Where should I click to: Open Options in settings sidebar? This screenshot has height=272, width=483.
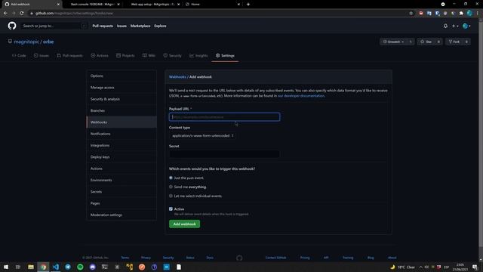[122, 76]
